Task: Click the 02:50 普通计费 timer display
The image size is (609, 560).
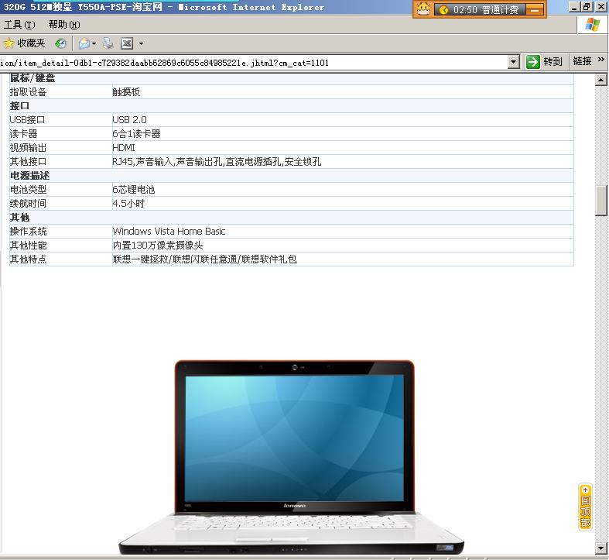Action: click(x=481, y=10)
